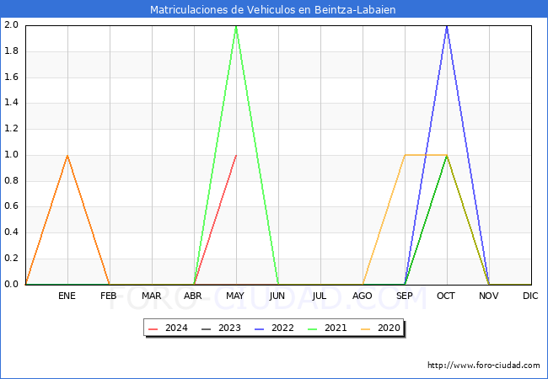Click the 0.2 y-axis value
Image resolution: width=548 pixels, height=379 pixels.
(11, 259)
